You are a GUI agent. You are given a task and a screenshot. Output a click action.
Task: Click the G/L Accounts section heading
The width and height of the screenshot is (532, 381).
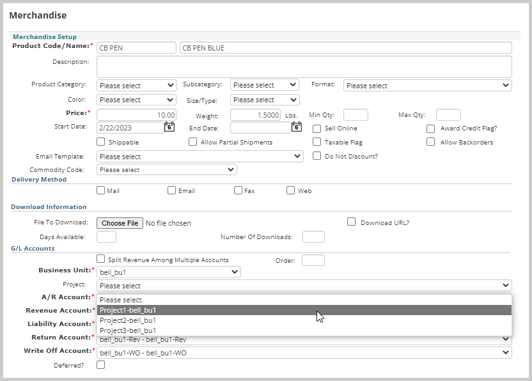tap(33, 248)
